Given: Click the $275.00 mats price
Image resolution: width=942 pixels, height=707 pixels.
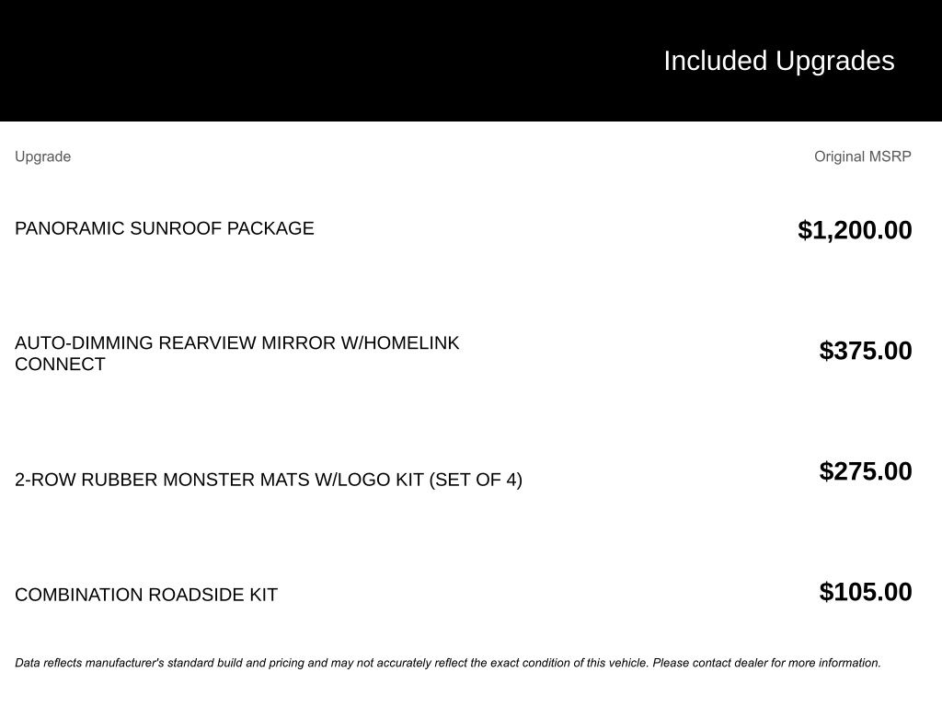Looking at the screenshot, I should [866, 471].
